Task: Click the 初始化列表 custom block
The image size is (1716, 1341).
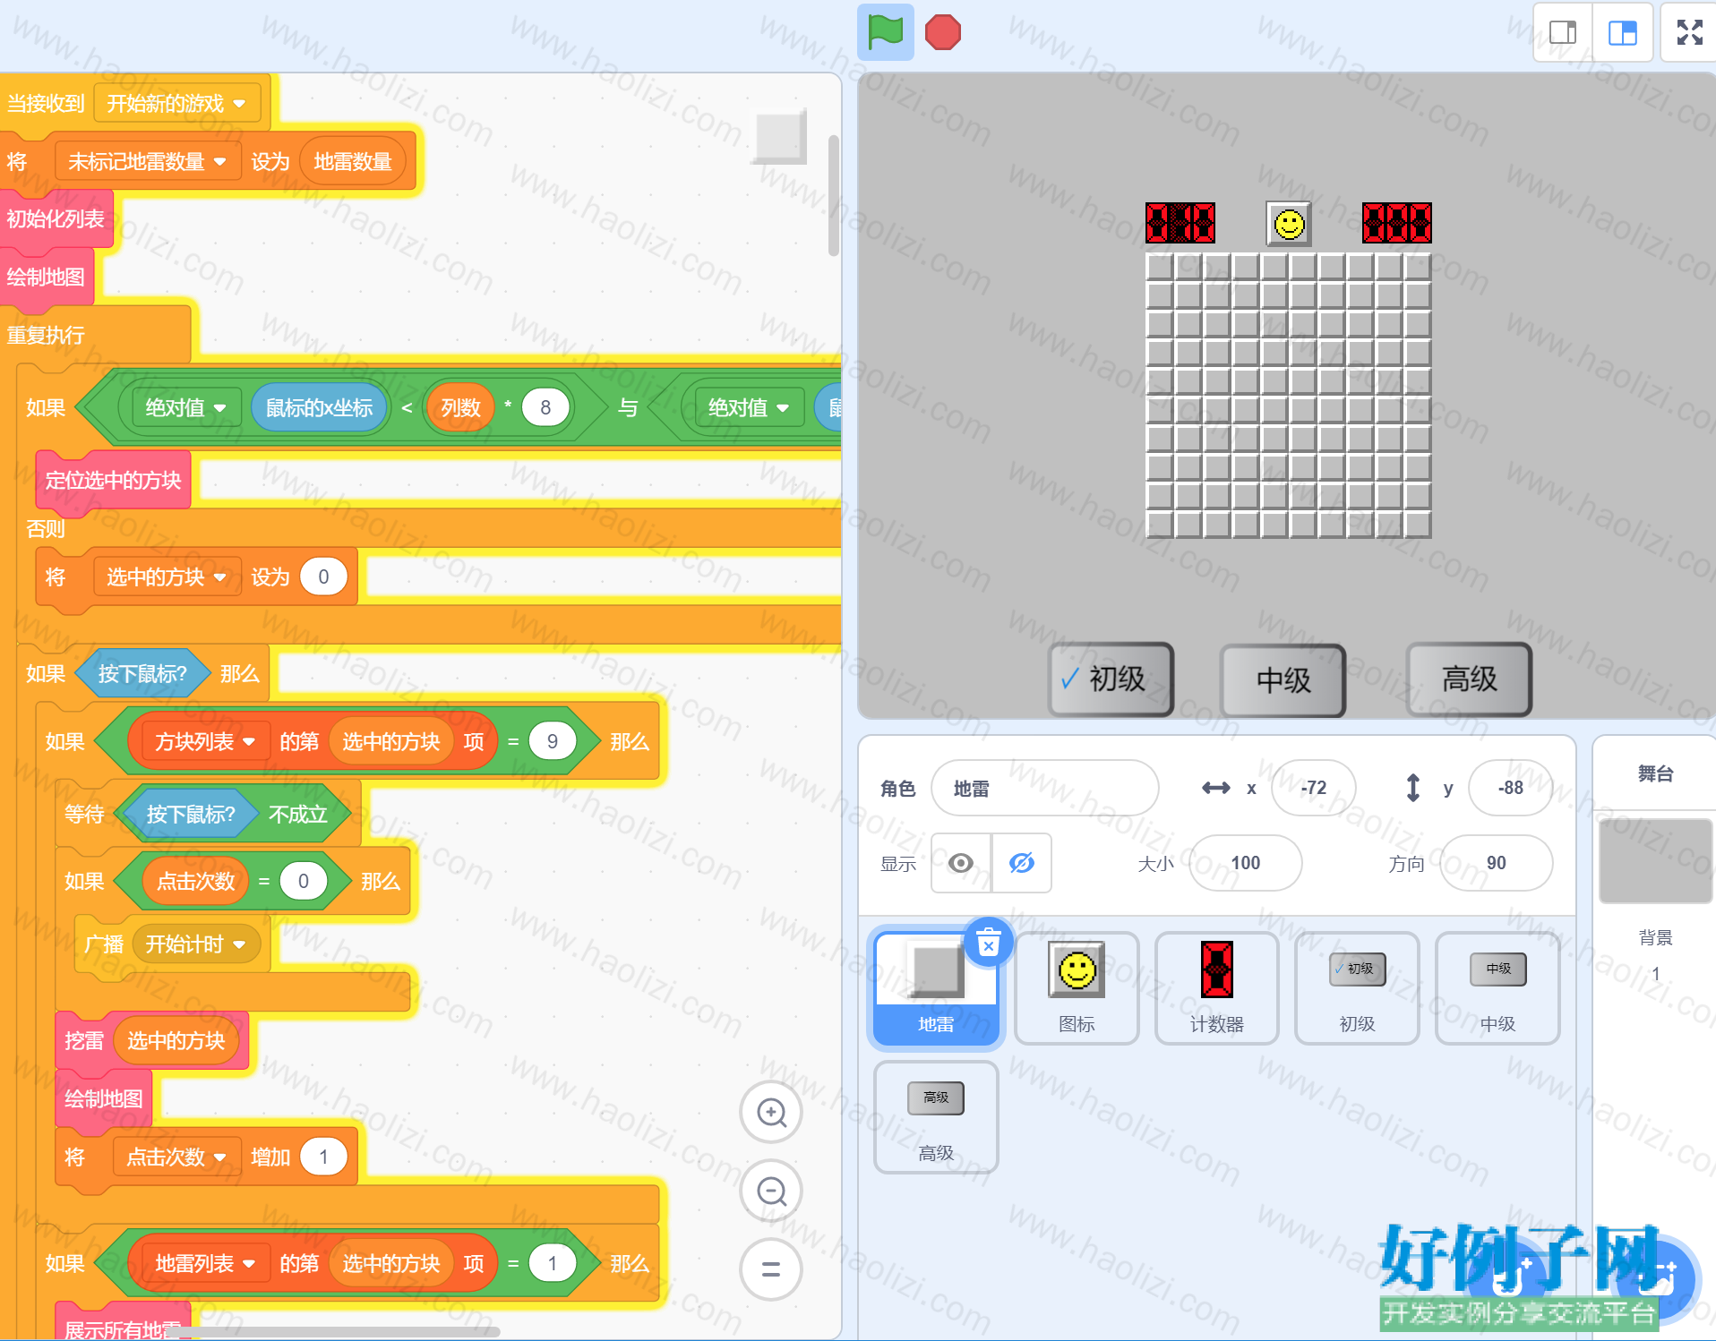Action: [x=56, y=219]
